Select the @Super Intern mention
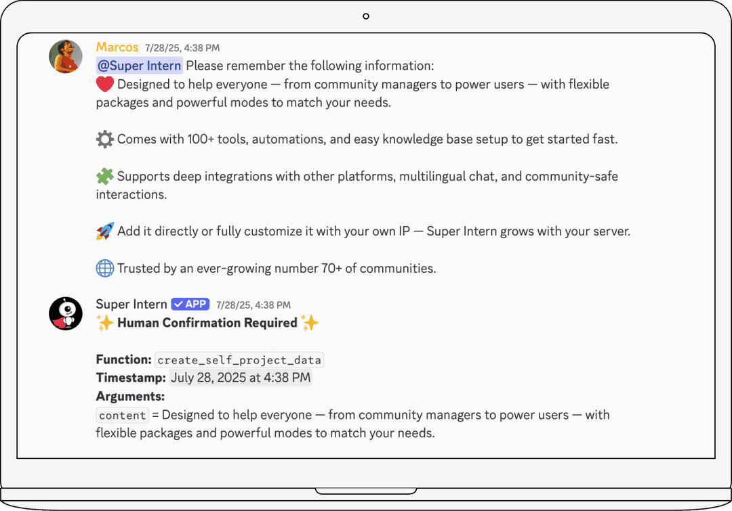732x511 pixels. click(x=139, y=65)
